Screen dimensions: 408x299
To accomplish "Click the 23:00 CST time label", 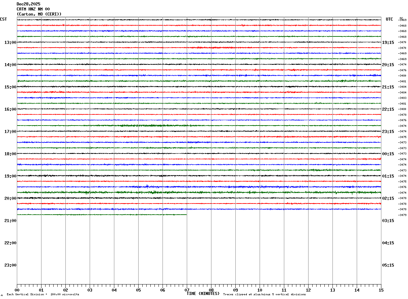I will pos(10,265).
